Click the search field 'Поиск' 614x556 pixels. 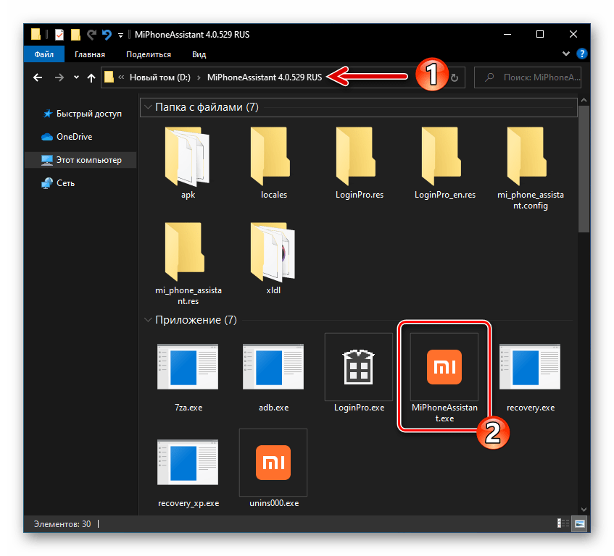pos(533,77)
